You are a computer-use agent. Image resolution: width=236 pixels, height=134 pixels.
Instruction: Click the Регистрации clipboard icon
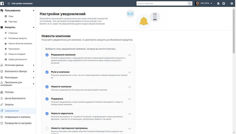(2, 77)
